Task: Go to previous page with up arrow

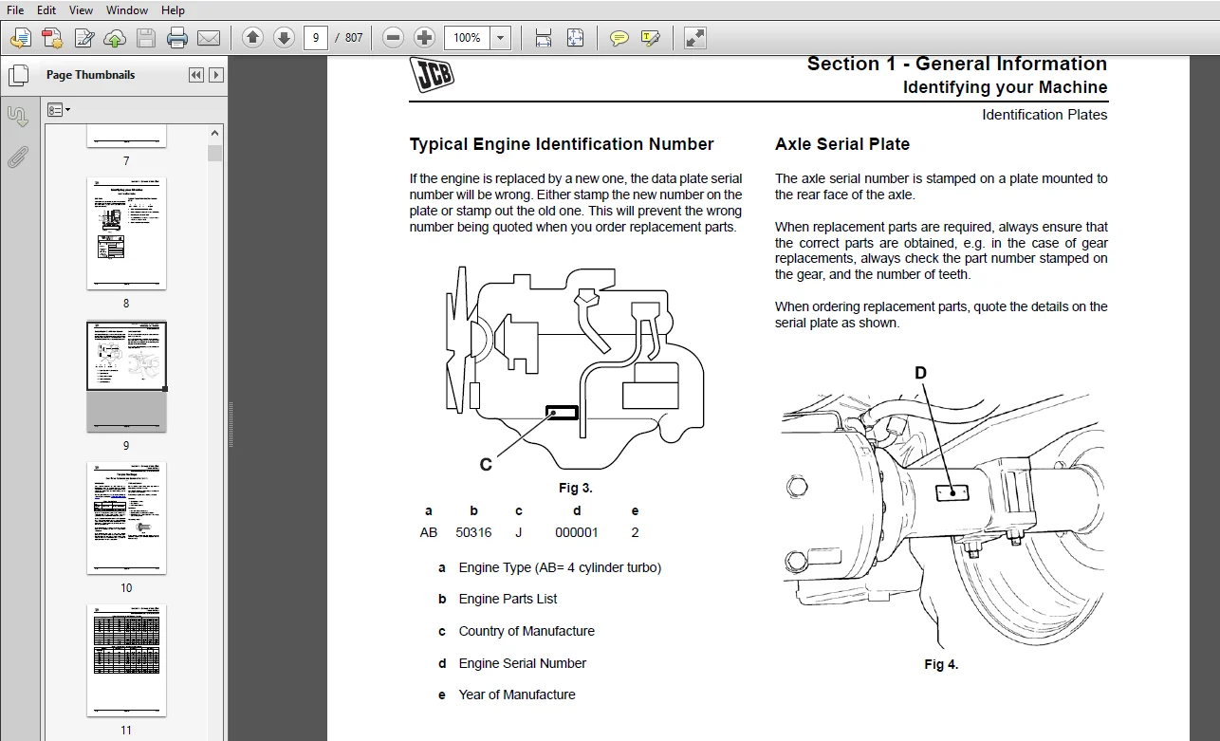Action: click(252, 38)
